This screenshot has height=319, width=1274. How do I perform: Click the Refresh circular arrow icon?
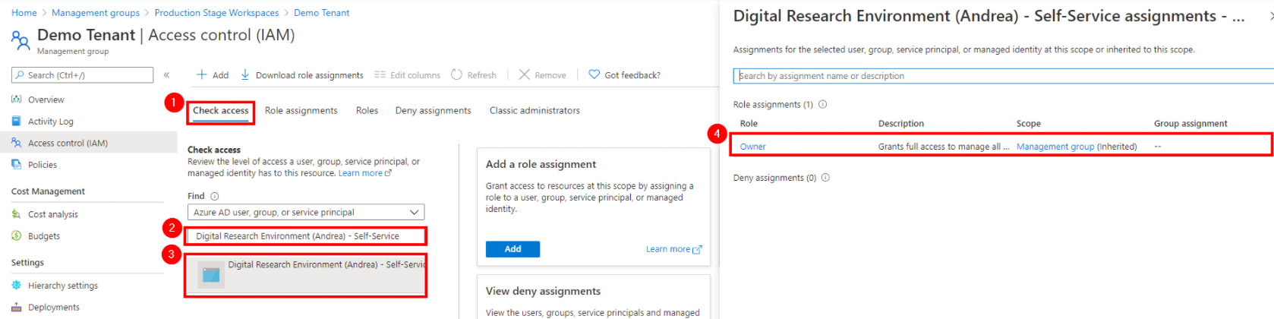456,74
